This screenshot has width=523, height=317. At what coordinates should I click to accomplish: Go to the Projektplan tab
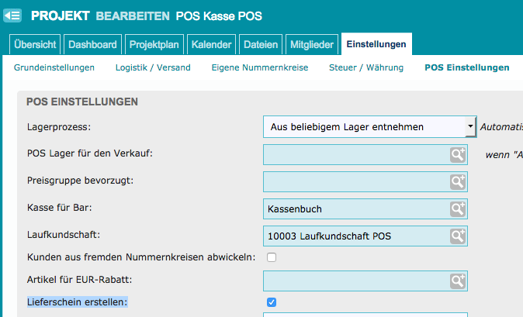coord(154,45)
